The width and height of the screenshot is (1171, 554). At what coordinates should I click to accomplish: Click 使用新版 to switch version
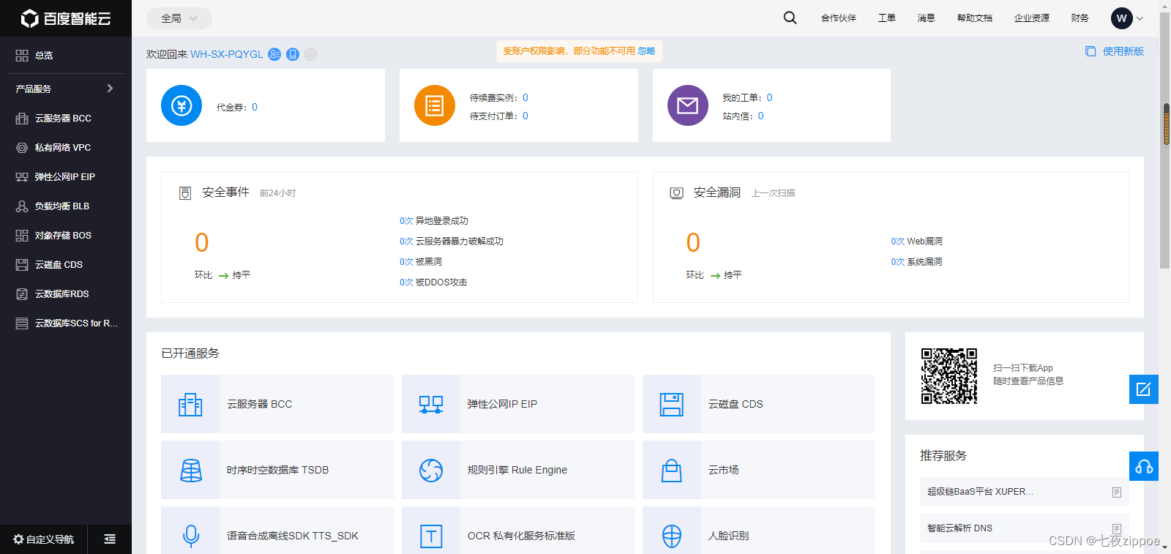(1115, 51)
